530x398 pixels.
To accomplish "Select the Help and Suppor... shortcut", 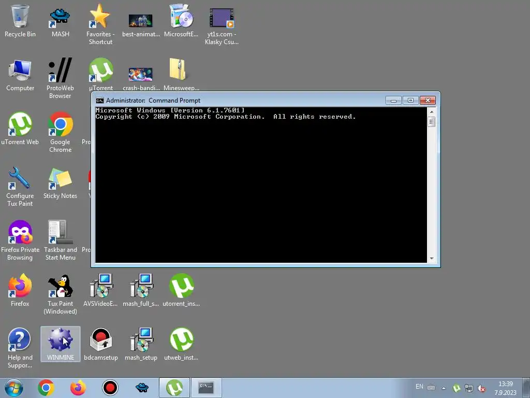I will 20,348.
